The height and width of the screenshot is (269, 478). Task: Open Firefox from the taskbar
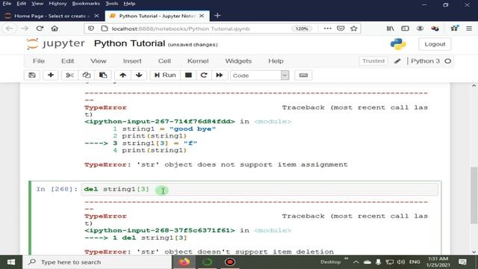[x=184, y=262]
